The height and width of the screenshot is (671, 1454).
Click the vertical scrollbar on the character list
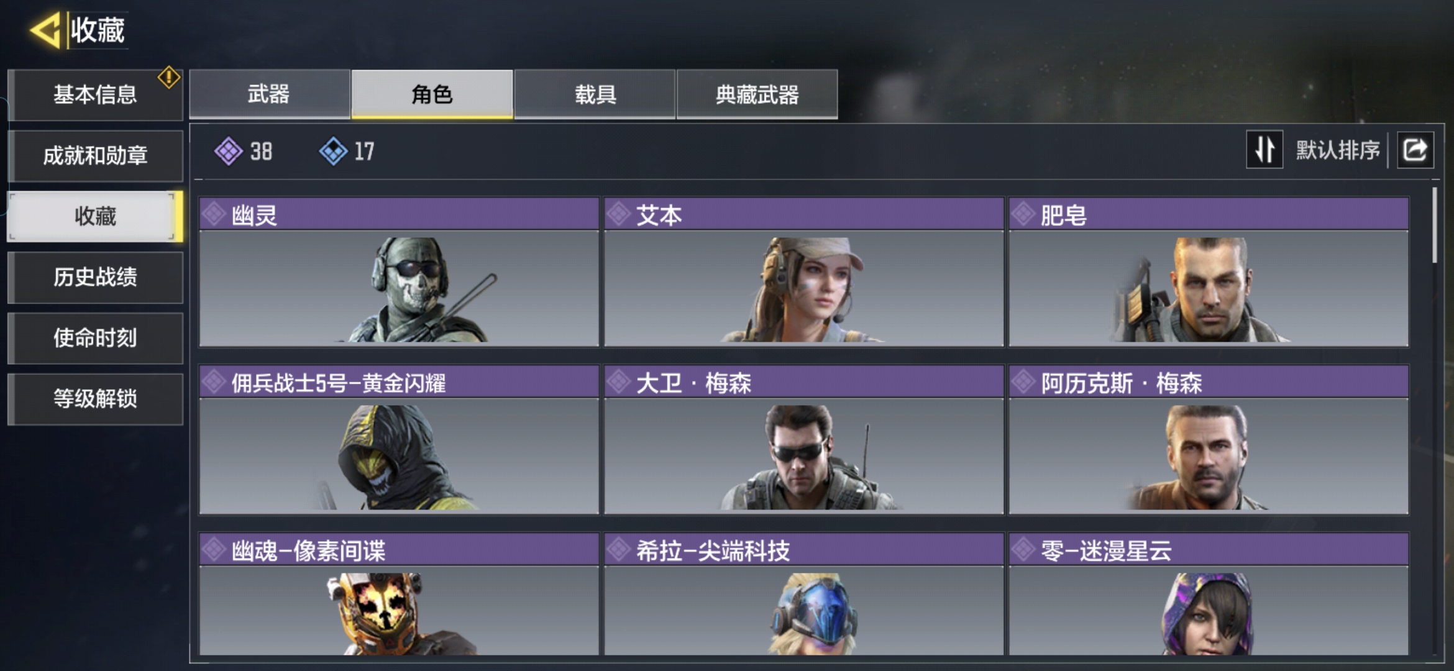[1434, 225]
